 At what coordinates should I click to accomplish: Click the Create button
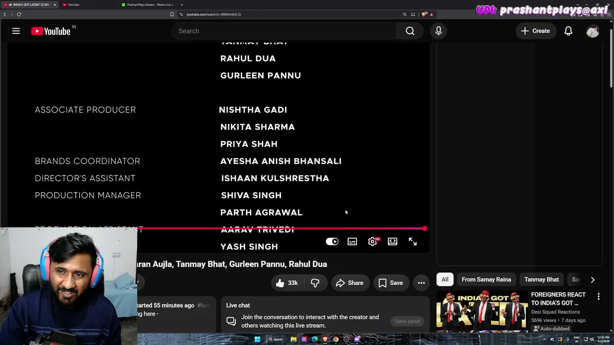(x=536, y=31)
